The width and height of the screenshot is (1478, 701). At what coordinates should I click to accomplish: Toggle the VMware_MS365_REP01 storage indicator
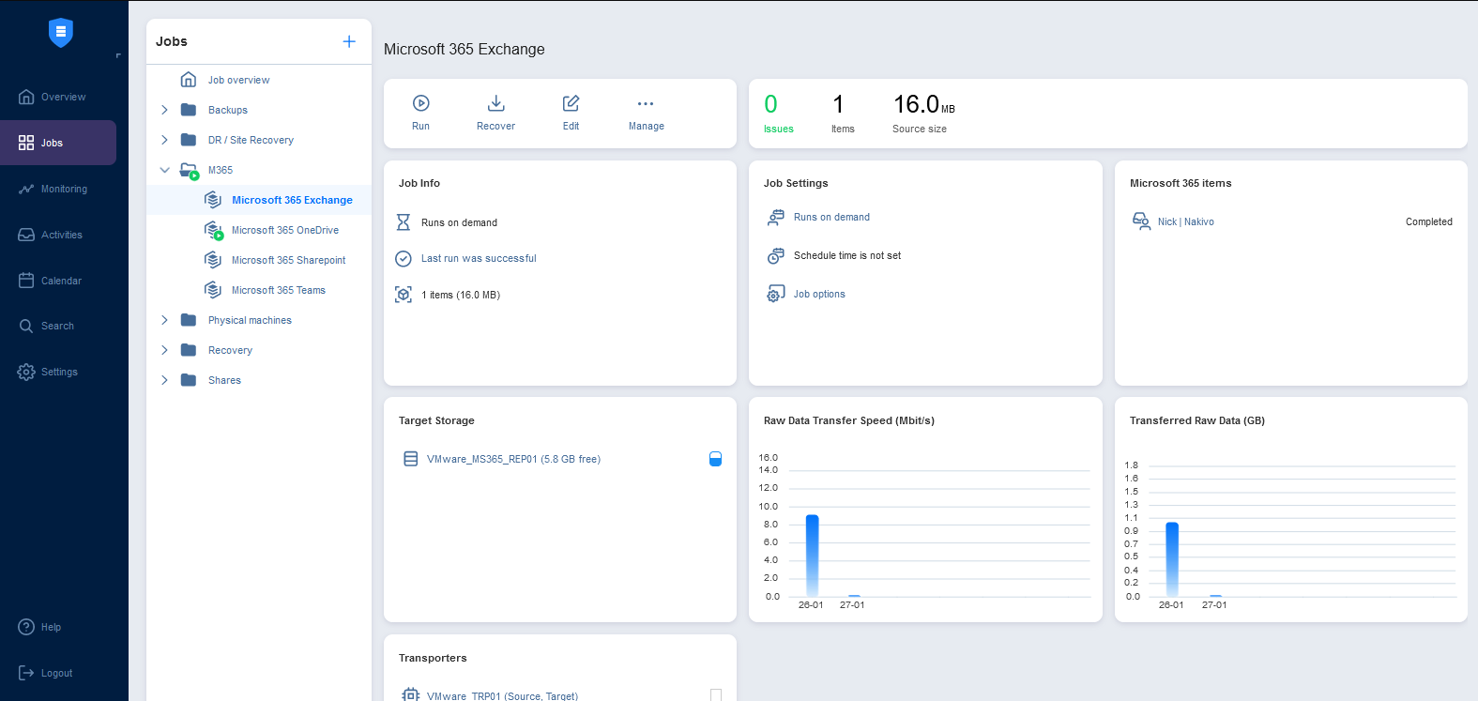point(715,459)
